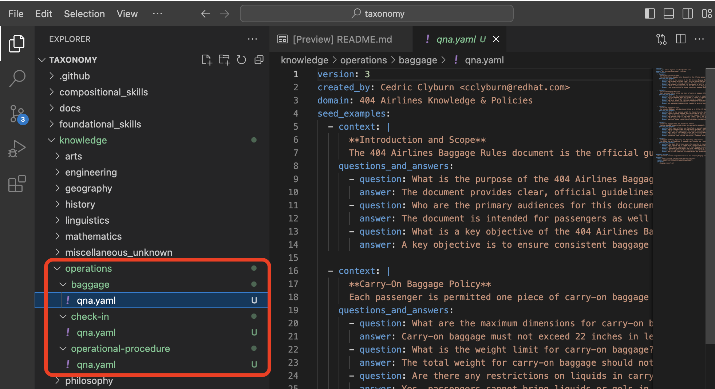Expand the compositional_skills folder
The height and width of the screenshot is (389, 715).
point(52,92)
